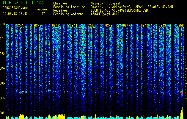
Task: Click the 0849 time marker
Action: [x=162, y=26]
